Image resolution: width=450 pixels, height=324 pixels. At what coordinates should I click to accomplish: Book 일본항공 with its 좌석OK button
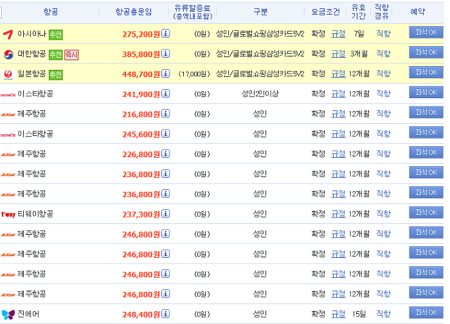coord(426,72)
